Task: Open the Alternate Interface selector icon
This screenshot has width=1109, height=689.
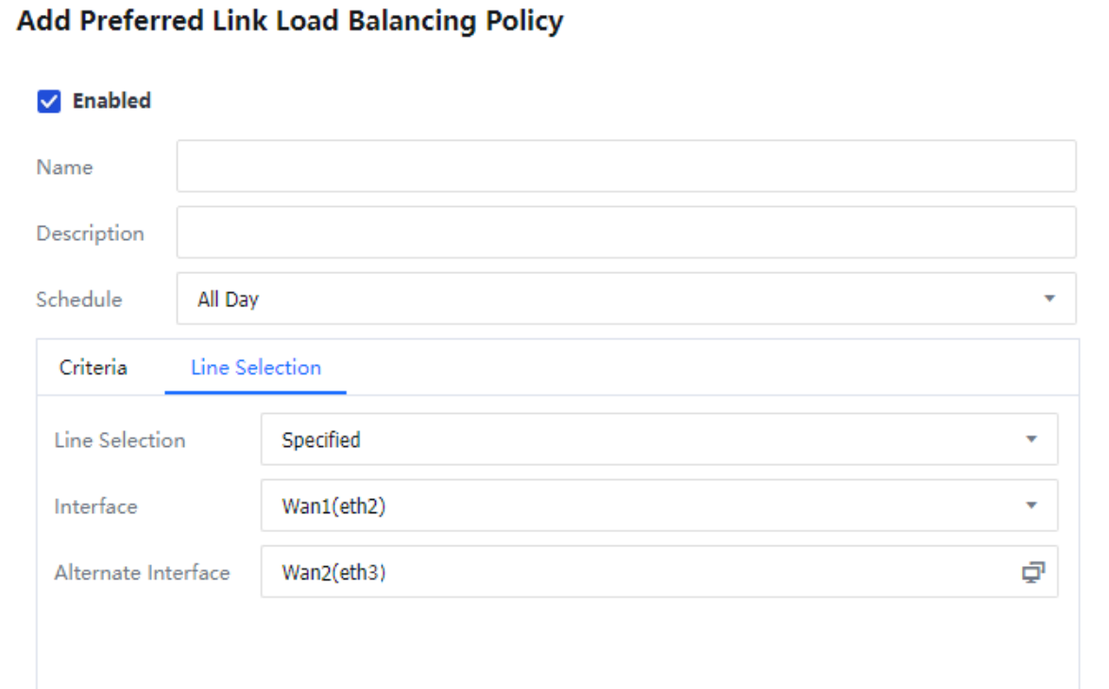Action: [1033, 572]
